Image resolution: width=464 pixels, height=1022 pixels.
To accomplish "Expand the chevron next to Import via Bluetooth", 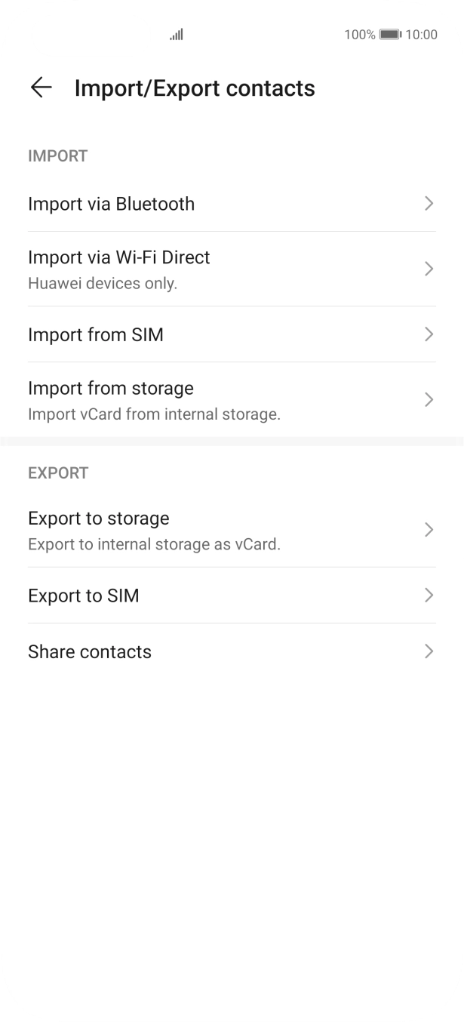I will 429,204.
